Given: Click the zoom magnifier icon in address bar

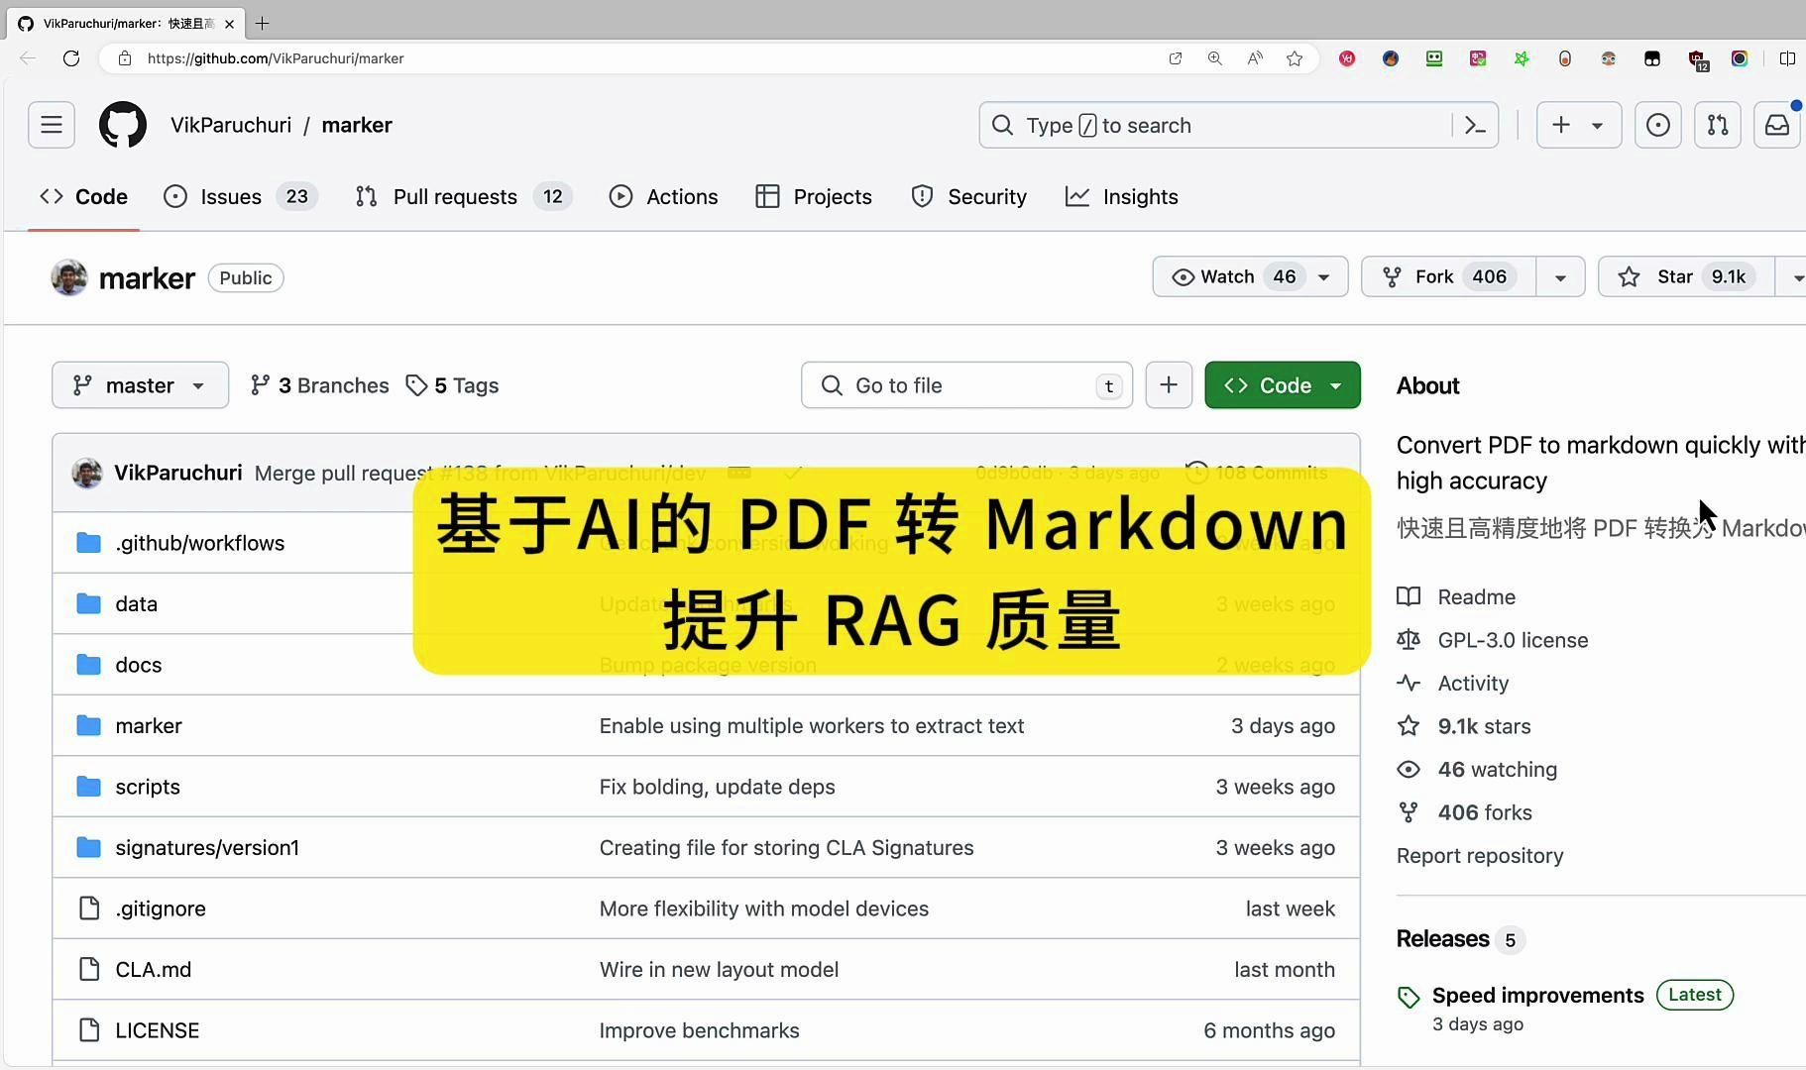Looking at the screenshot, I should pyautogui.click(x=1215, y=58).
